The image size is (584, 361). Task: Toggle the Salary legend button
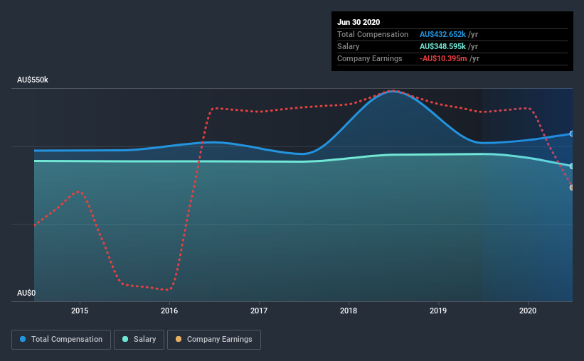click(x=139, y=340)
